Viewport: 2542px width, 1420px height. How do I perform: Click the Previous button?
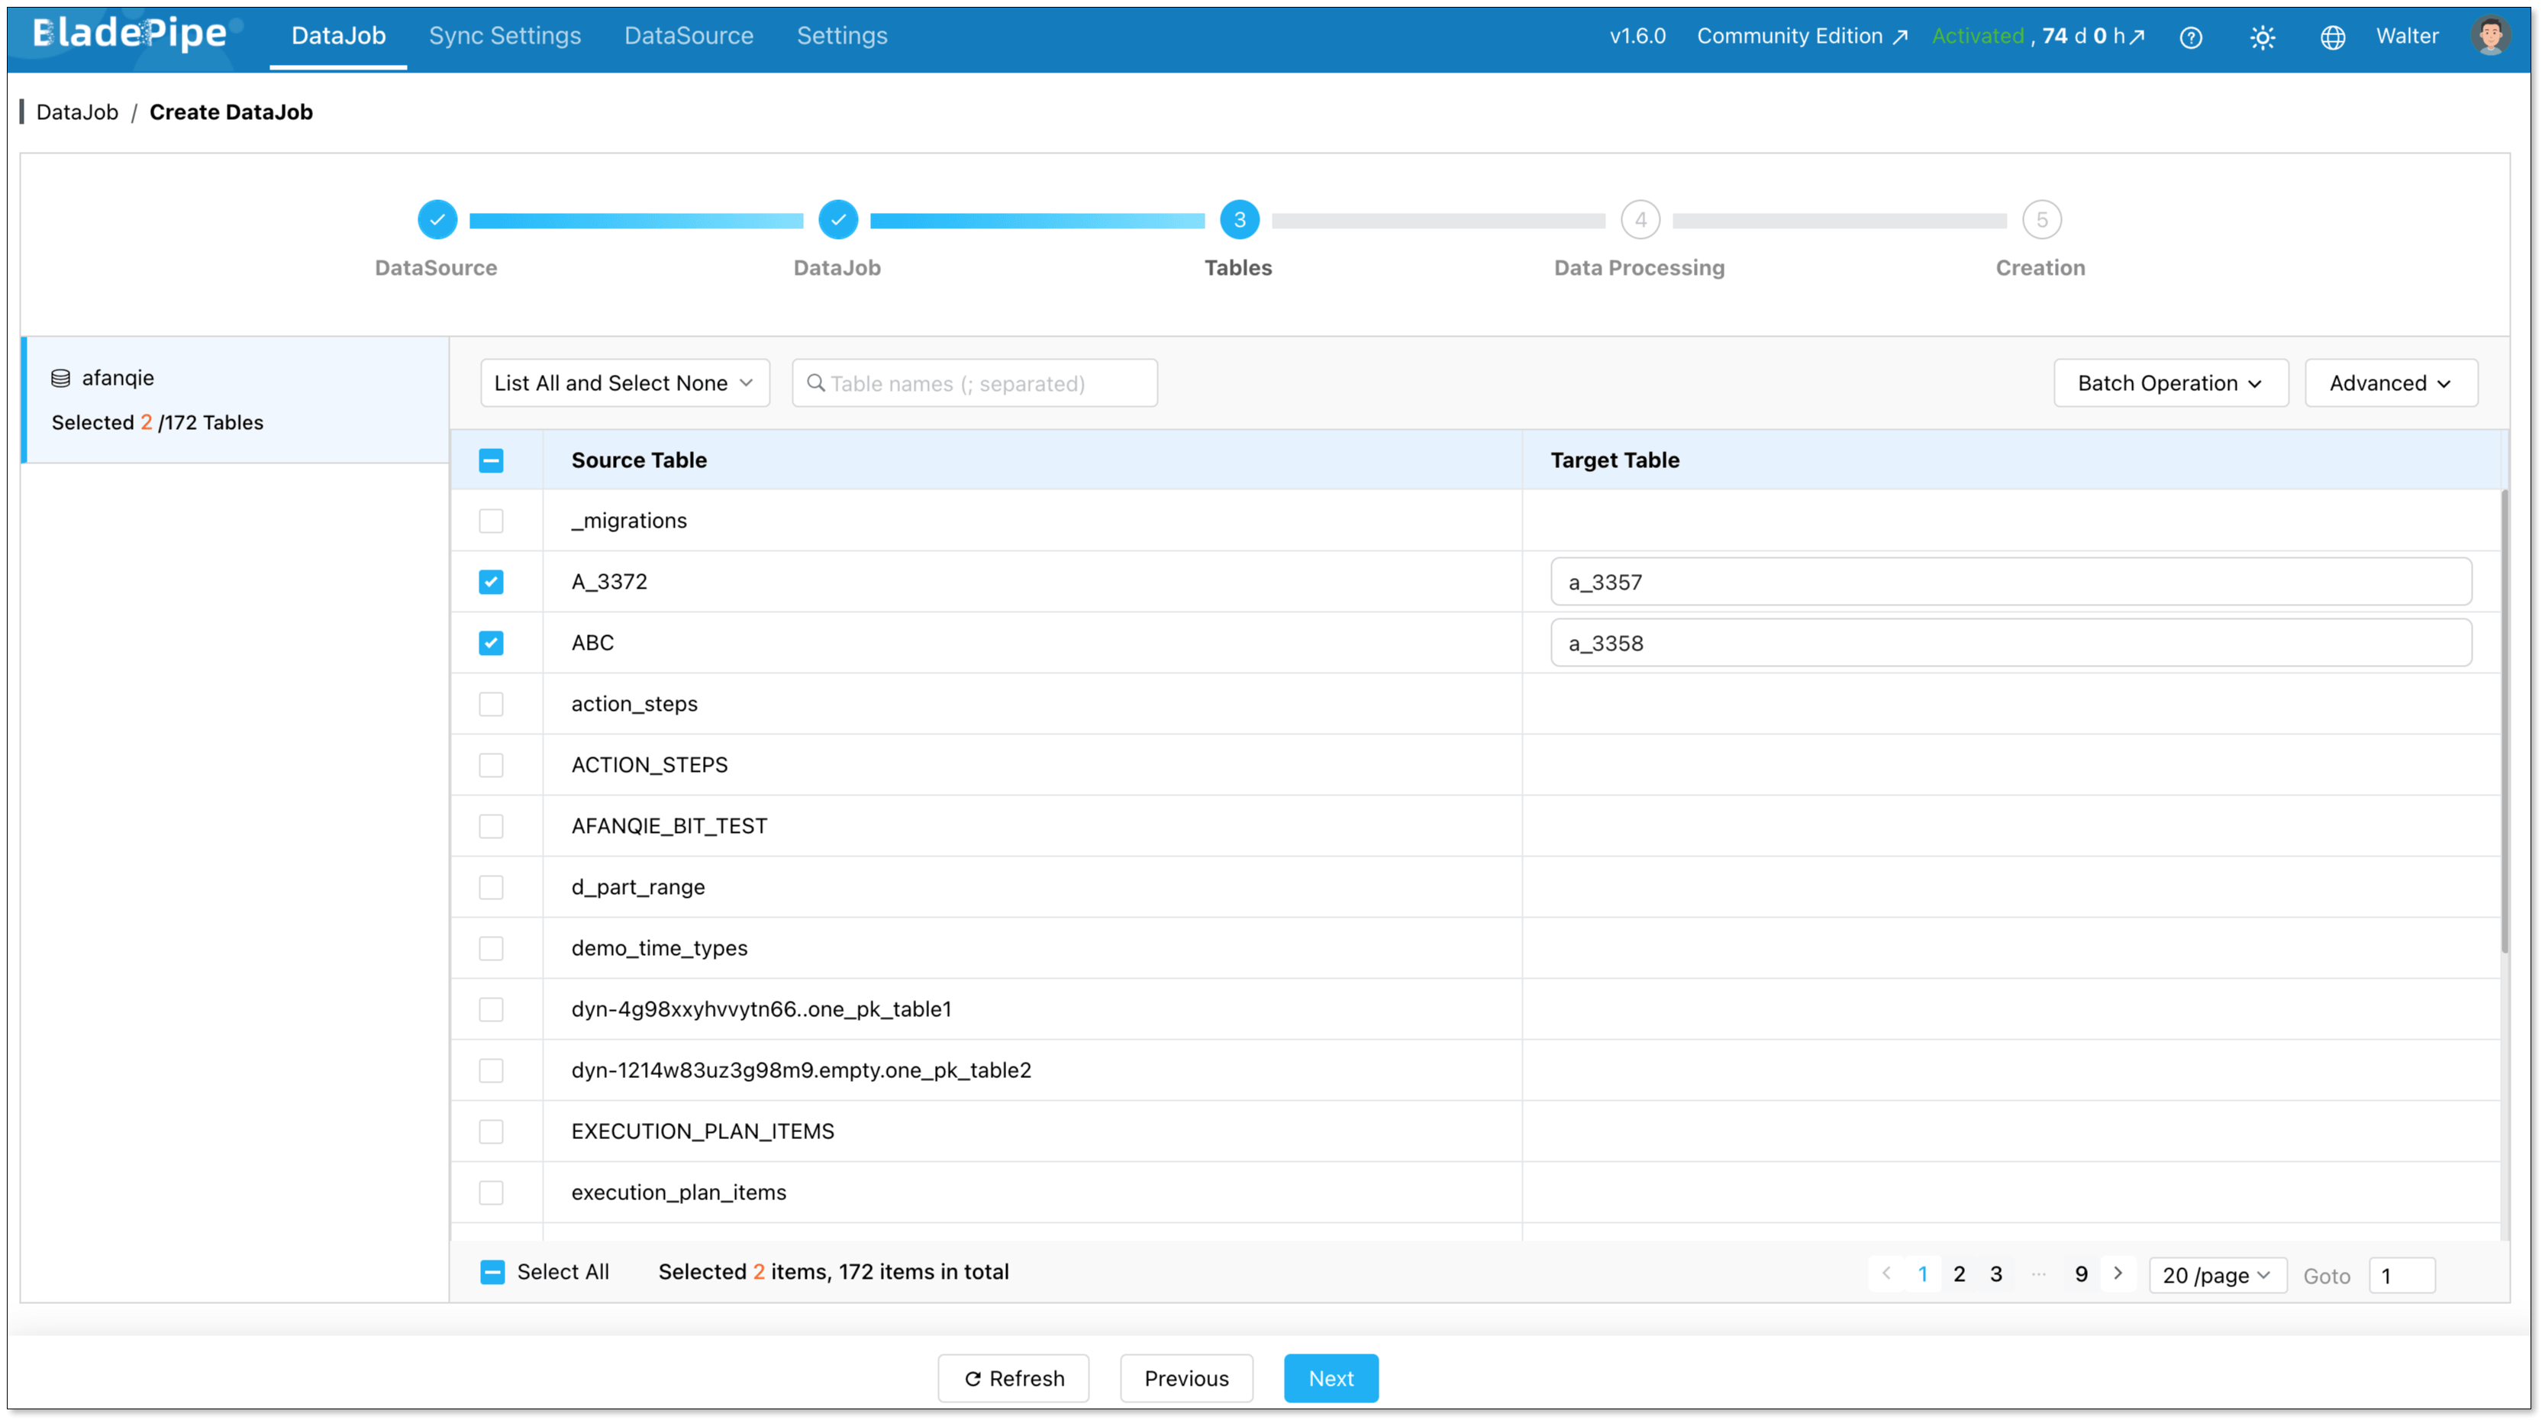tap(1186, 1377)
